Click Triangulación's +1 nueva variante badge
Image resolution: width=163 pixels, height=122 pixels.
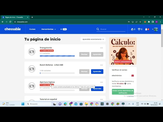(x=47, y=51)
